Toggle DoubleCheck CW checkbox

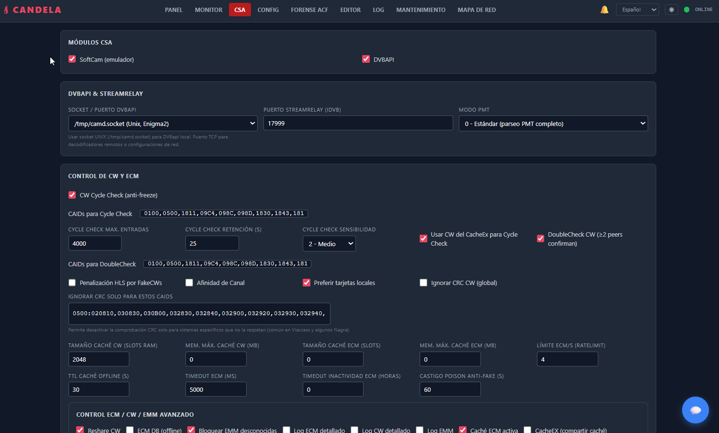(540, 239)
